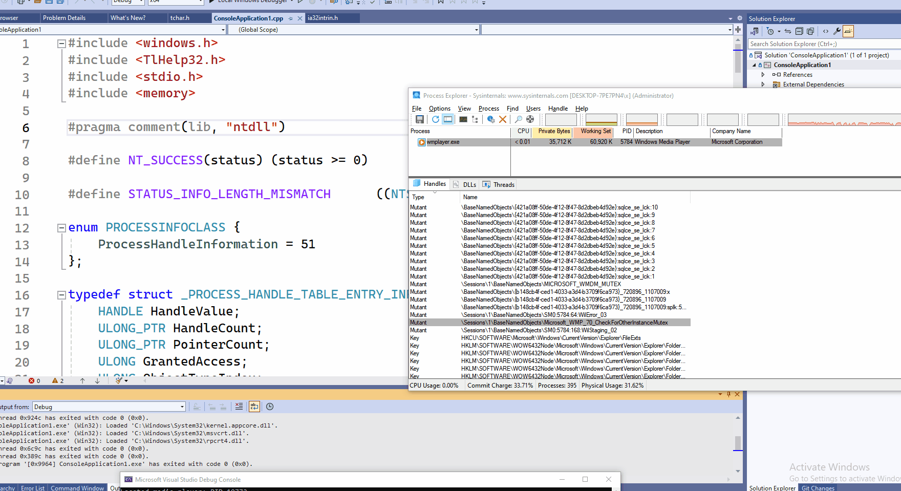
Task: Click Find Window's Process crosshair target icon
Action: coord(530,119)
